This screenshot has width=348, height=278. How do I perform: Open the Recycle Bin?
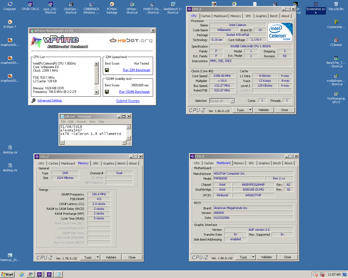(x=336, y=6)
